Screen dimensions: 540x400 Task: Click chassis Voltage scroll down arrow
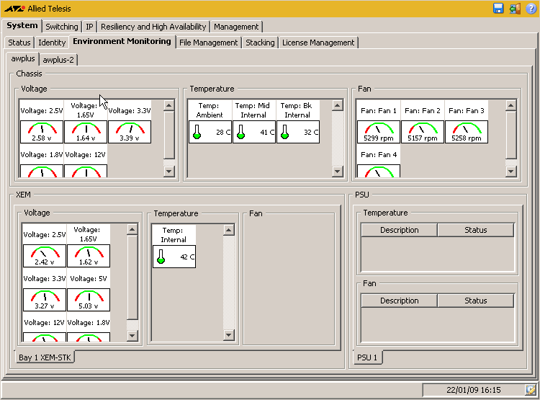pos(168,172)
